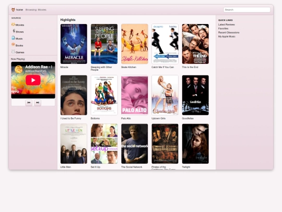Viewport: 282px width, 212px height.
Task: Click I Used to Be Funny title
Action: coord(71,118)
